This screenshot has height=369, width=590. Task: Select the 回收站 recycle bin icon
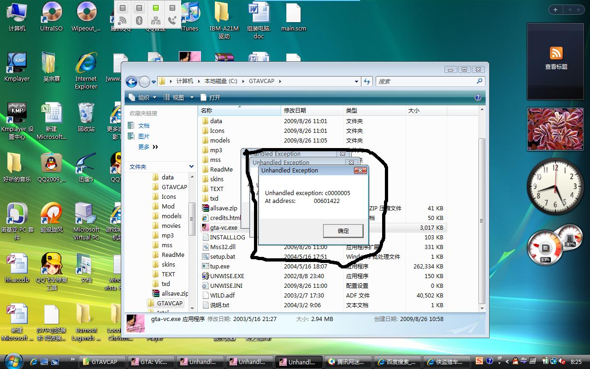(86, 117)
